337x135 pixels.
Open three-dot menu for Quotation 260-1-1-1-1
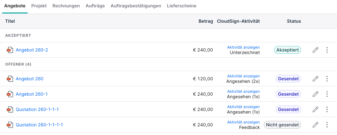pyautogui.click(x=327, y=125)
